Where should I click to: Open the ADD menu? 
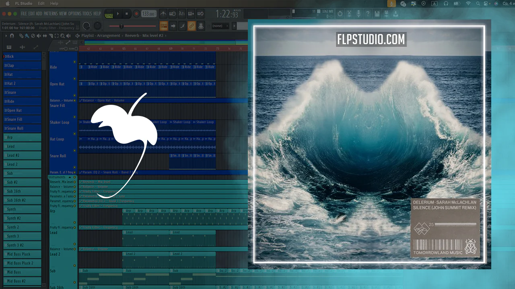click(x=39, y=14)
